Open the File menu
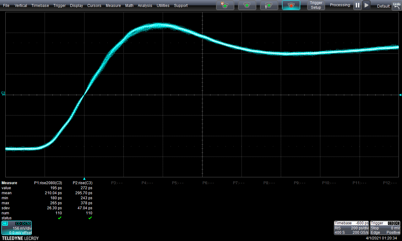402x241 pixels. pyautogui.click(x=6, y=6)
